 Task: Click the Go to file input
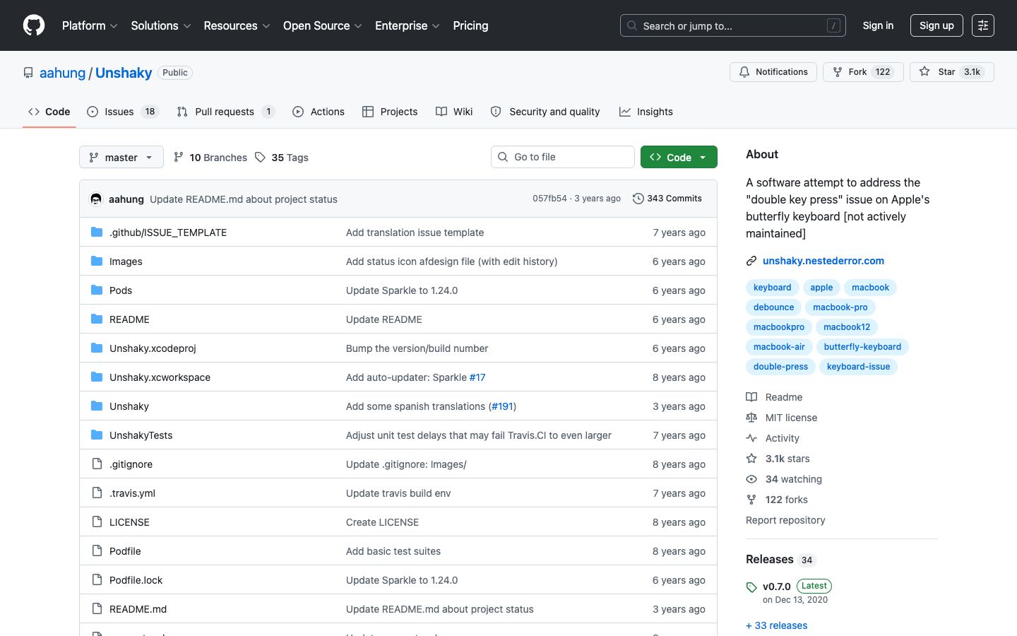click(563, 157)
